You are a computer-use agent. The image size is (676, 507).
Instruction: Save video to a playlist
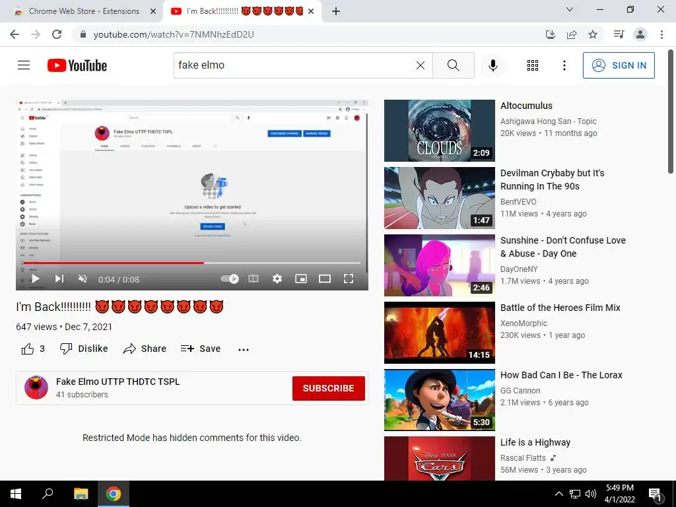tap(201, 349)
